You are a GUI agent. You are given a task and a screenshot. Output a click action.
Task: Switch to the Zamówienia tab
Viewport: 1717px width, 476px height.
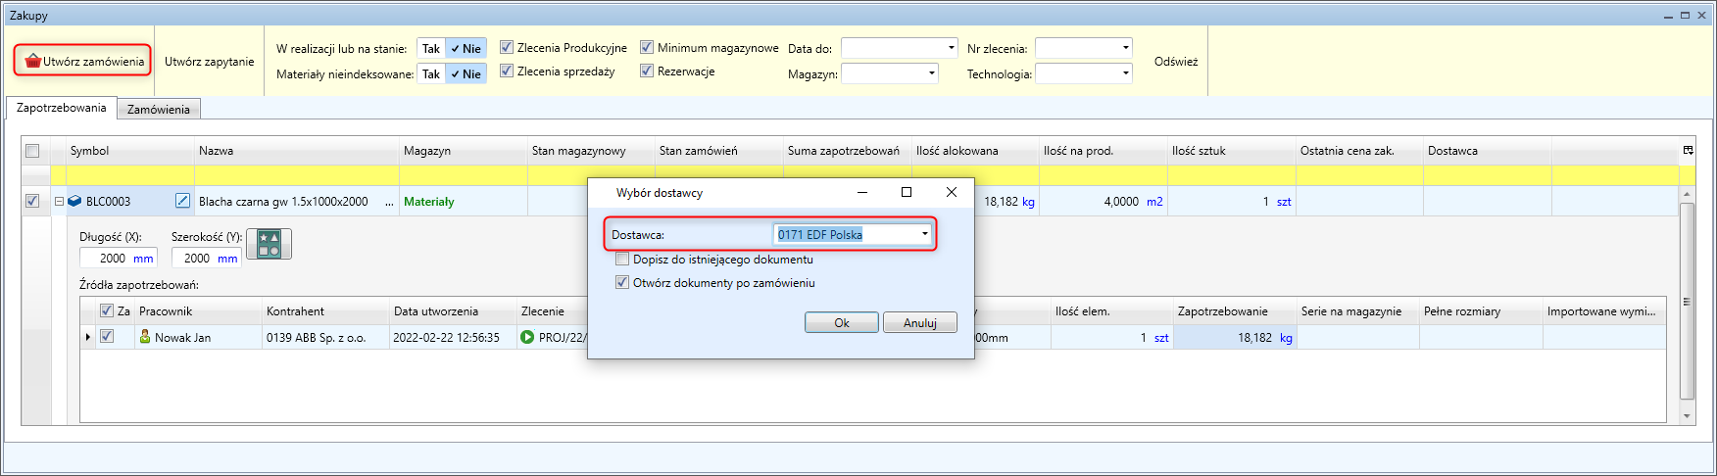point(159,110)
